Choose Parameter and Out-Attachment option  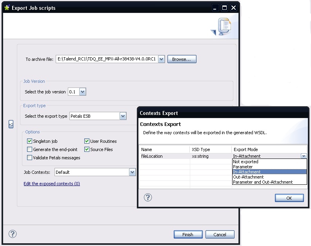(263, 182)
